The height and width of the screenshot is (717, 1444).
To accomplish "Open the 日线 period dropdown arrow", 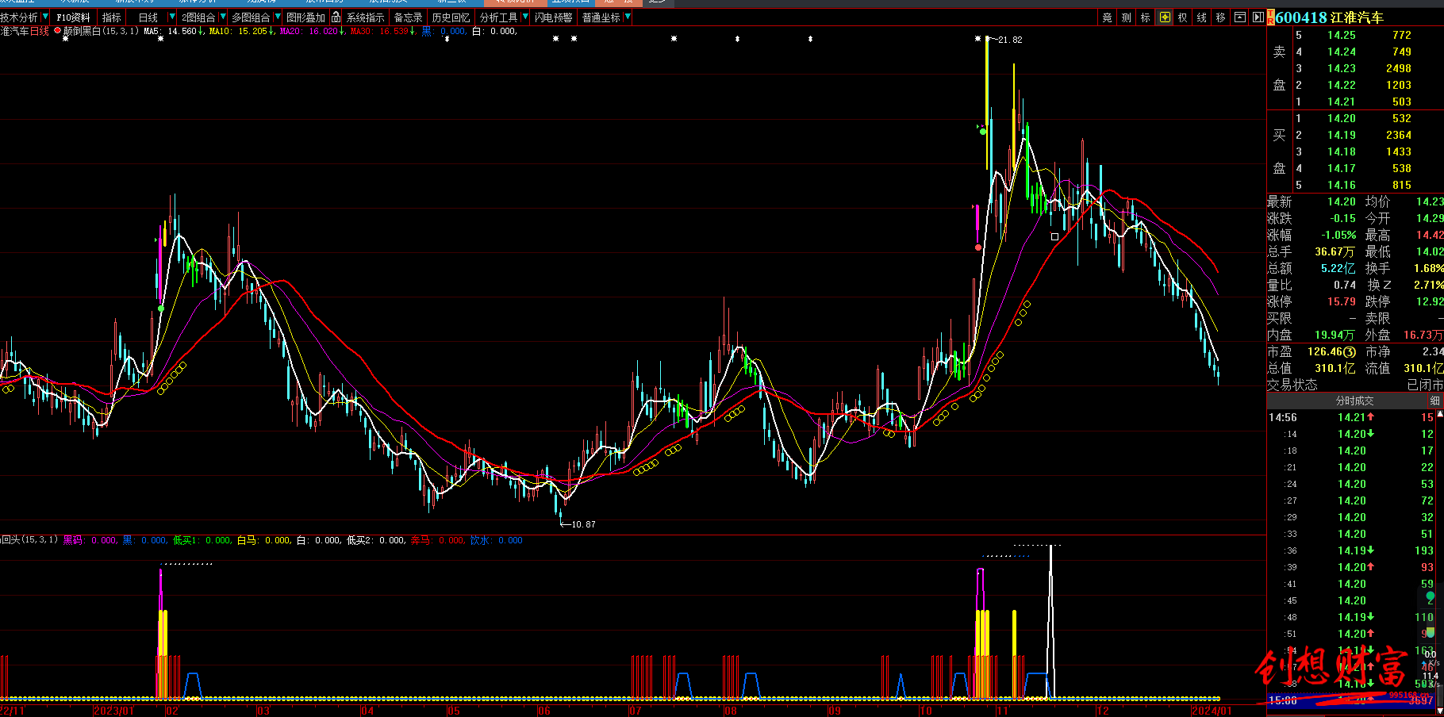I will (x=172, y=17).
